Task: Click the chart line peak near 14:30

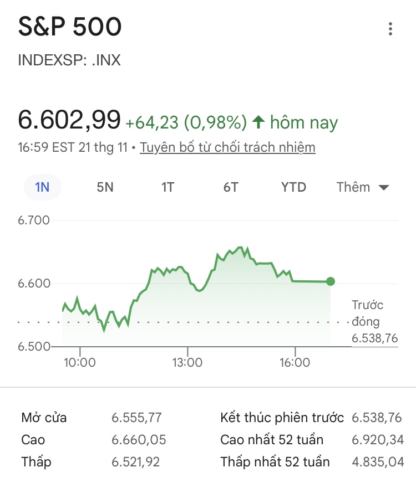Action: [240, 247]
